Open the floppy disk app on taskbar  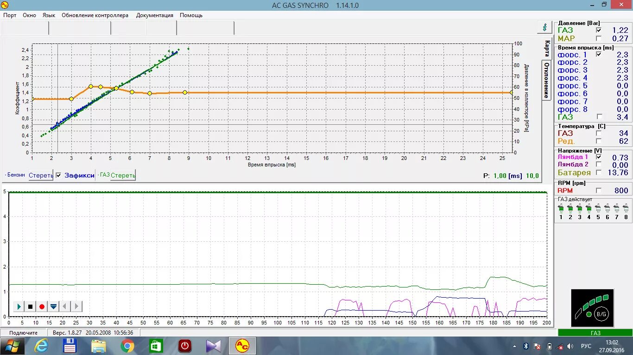point(70,345)
